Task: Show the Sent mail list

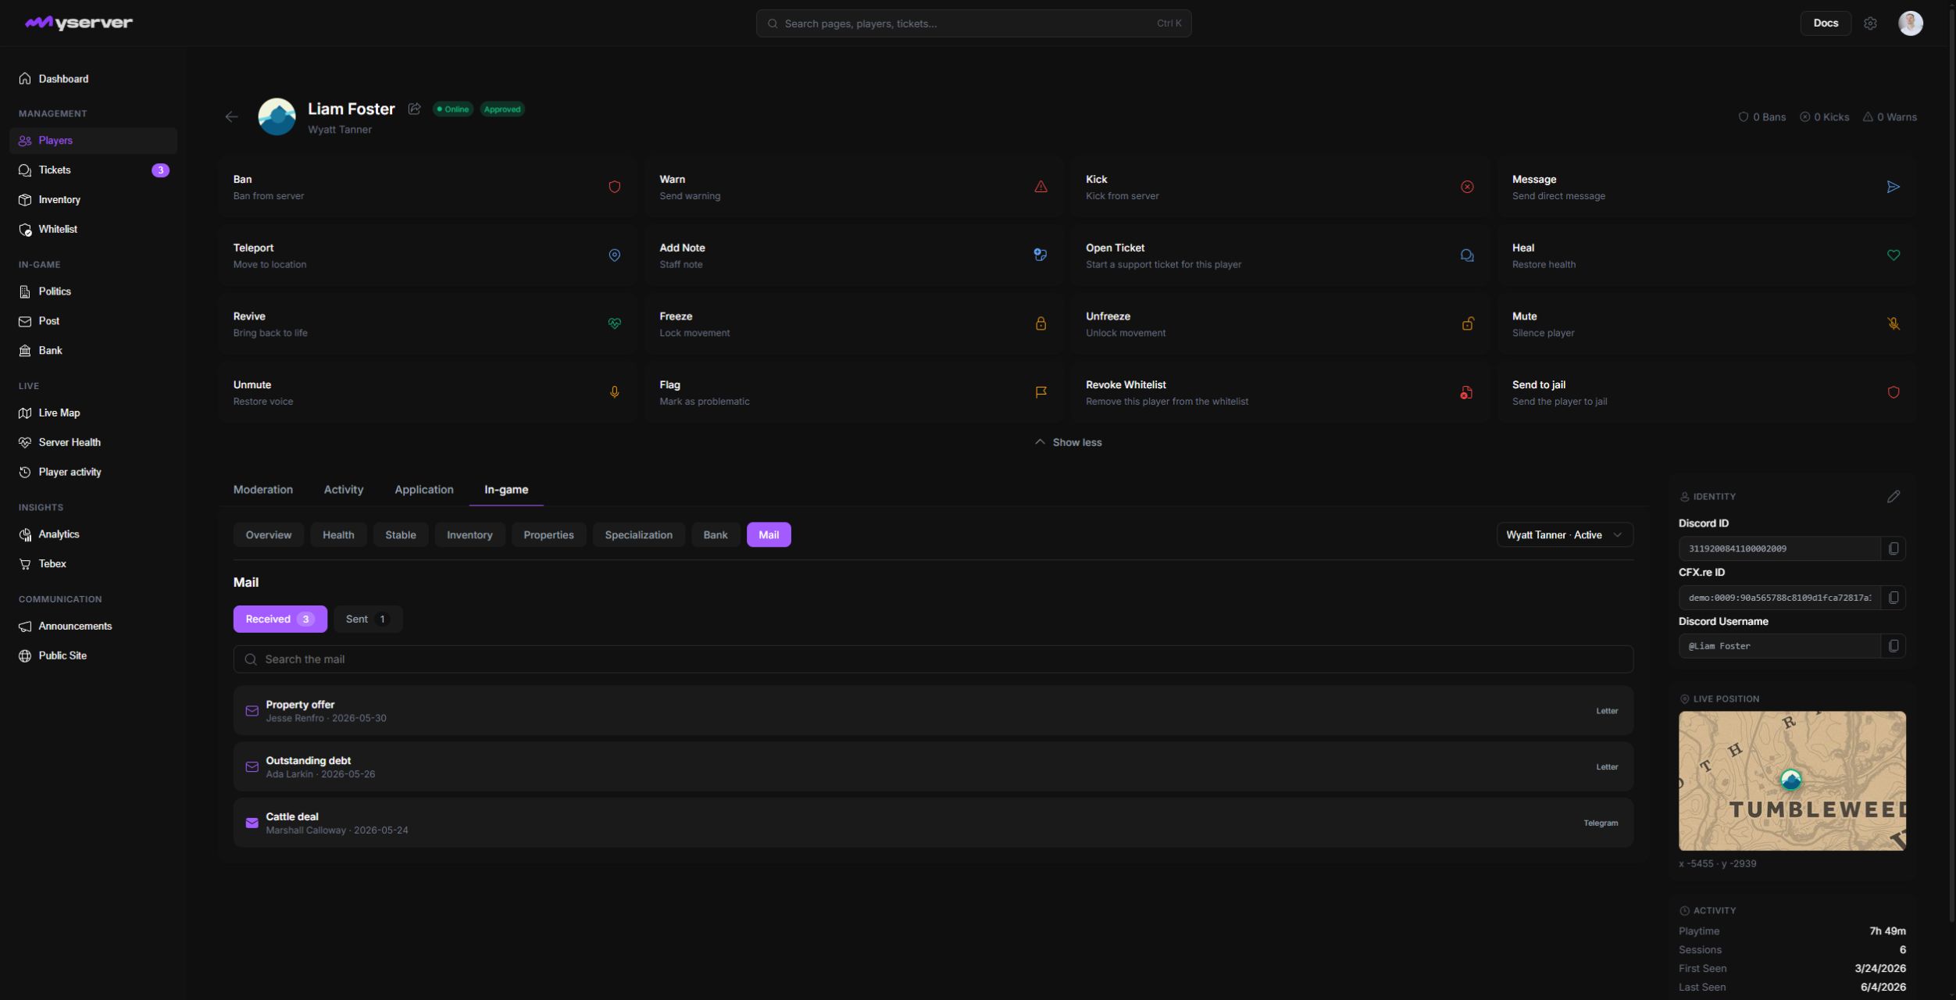Action: (x=368, y=619)
